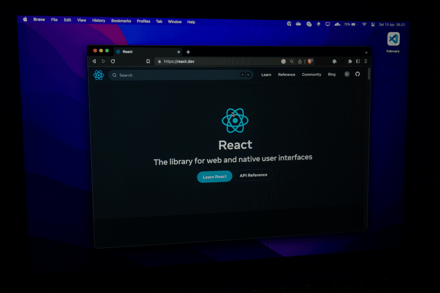Open the extensions puzzle-piece icon
The height and width of the screenshot is (293, 440).
350,61
